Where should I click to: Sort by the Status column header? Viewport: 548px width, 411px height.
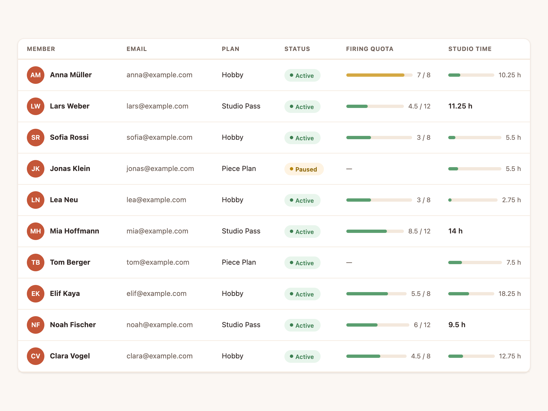tap(297, 49)
